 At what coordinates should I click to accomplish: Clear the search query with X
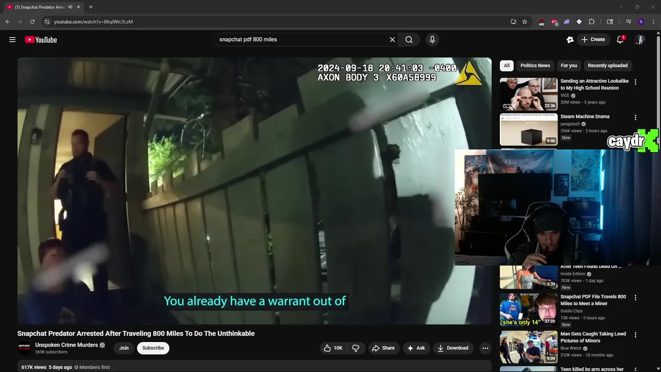[392, 40]
